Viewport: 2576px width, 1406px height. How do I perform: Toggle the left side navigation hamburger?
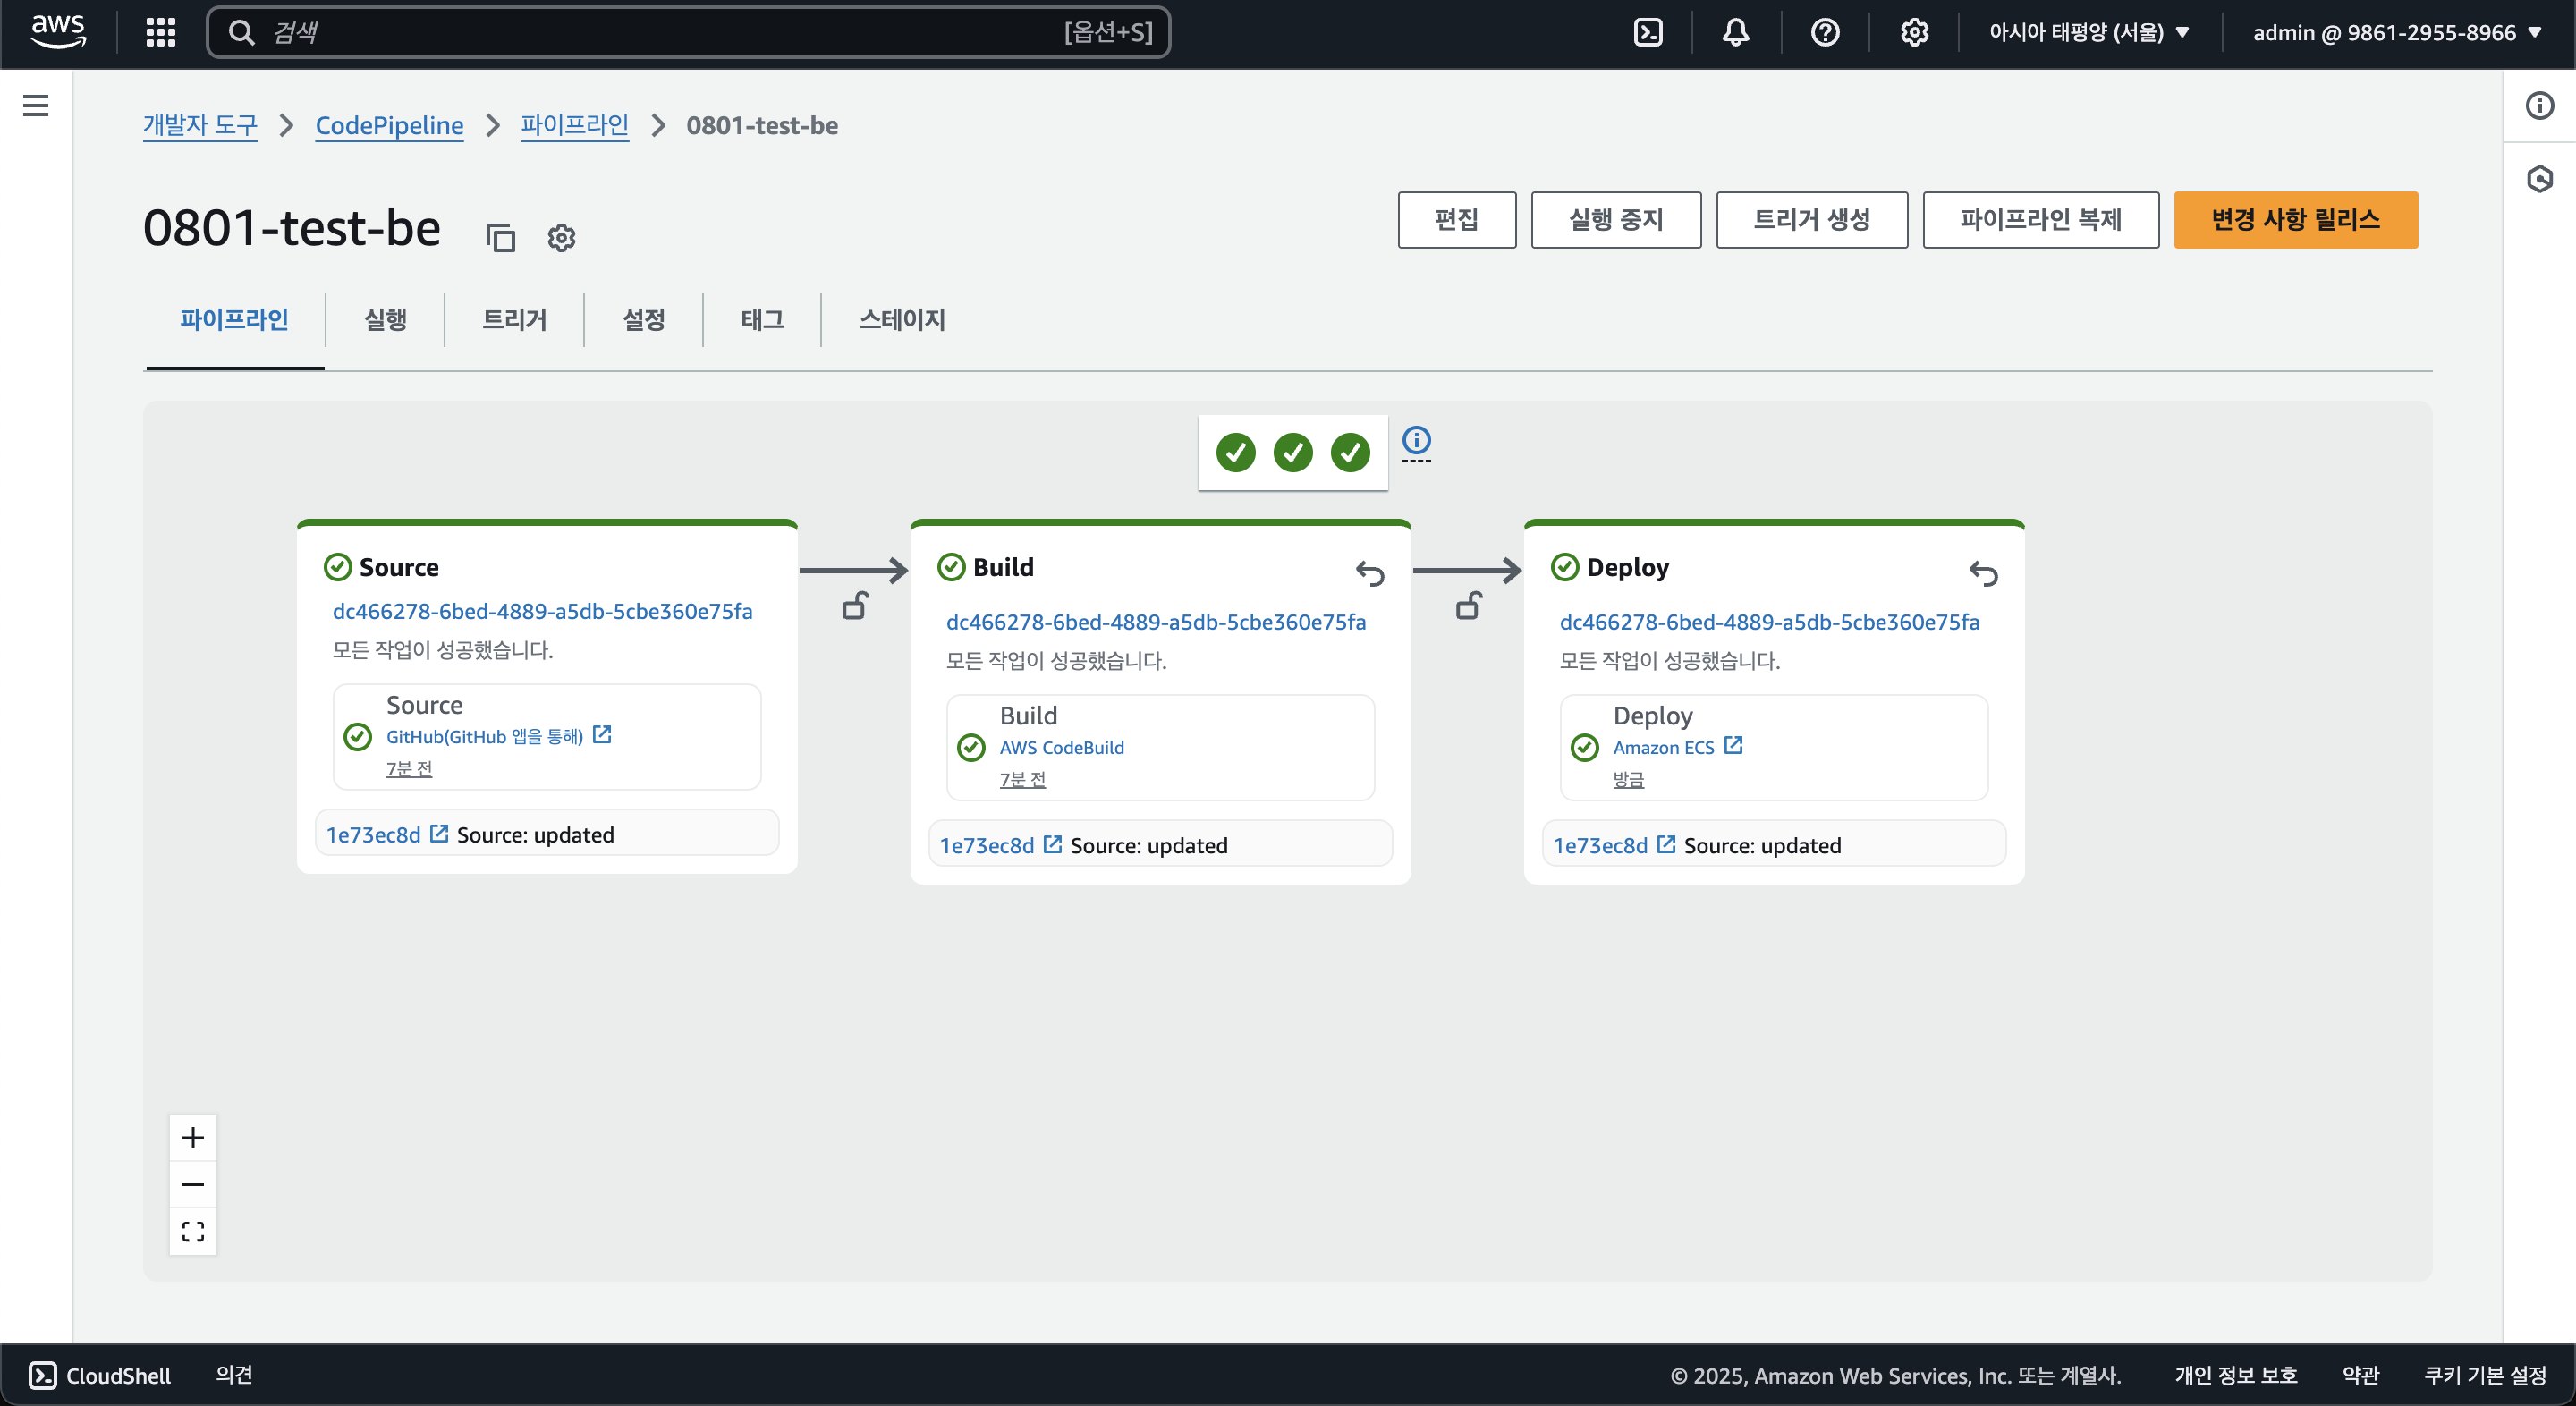coord(36,105)
